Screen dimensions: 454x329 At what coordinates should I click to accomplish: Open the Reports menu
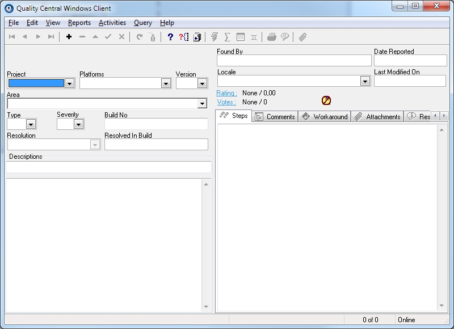coord(79,23)
